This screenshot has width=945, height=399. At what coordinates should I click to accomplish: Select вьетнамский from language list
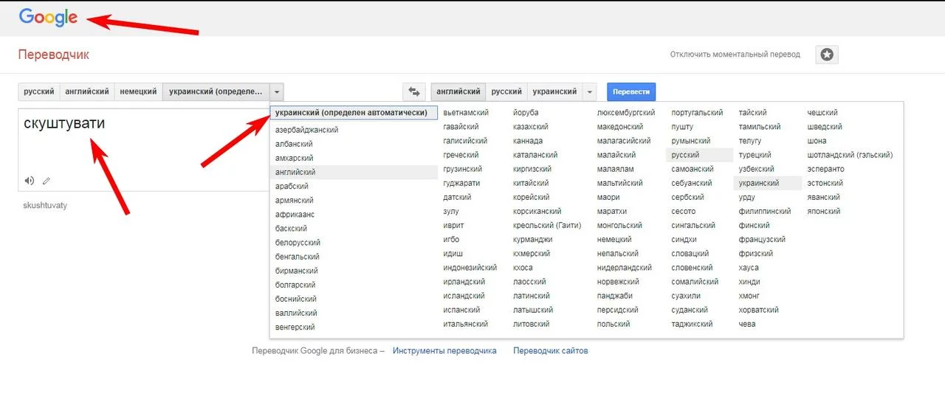coord(466,113)
